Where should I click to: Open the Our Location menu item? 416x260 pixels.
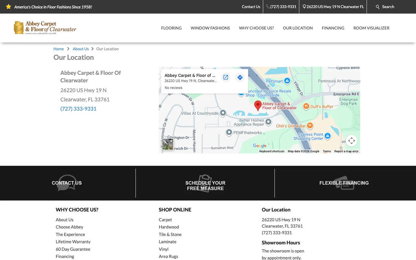pos(298,28)
